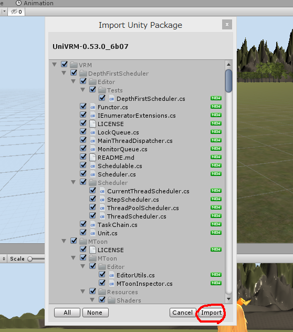Collapse the top-level MToon folder arrow
The height and width of the screenshot is (332, 293).
click(64, 241)
